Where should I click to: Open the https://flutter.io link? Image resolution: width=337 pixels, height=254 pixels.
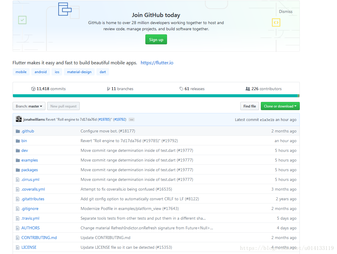click(x=157, y=63)
